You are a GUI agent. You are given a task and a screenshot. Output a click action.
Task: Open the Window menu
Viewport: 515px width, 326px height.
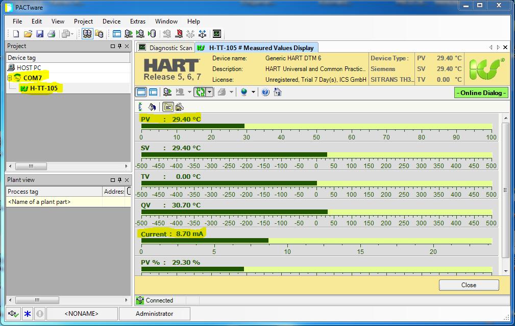pos(166,21)
